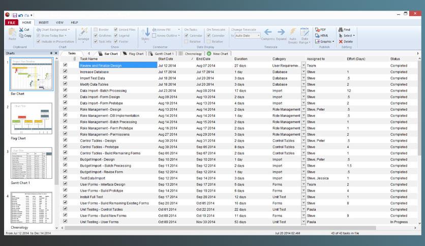Switch to the VIEW ribbon tab
The width and height of the screenshot is (425, 246).
(x=59, y=22)
